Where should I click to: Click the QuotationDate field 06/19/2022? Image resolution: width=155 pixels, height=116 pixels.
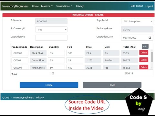click(137, 38)
